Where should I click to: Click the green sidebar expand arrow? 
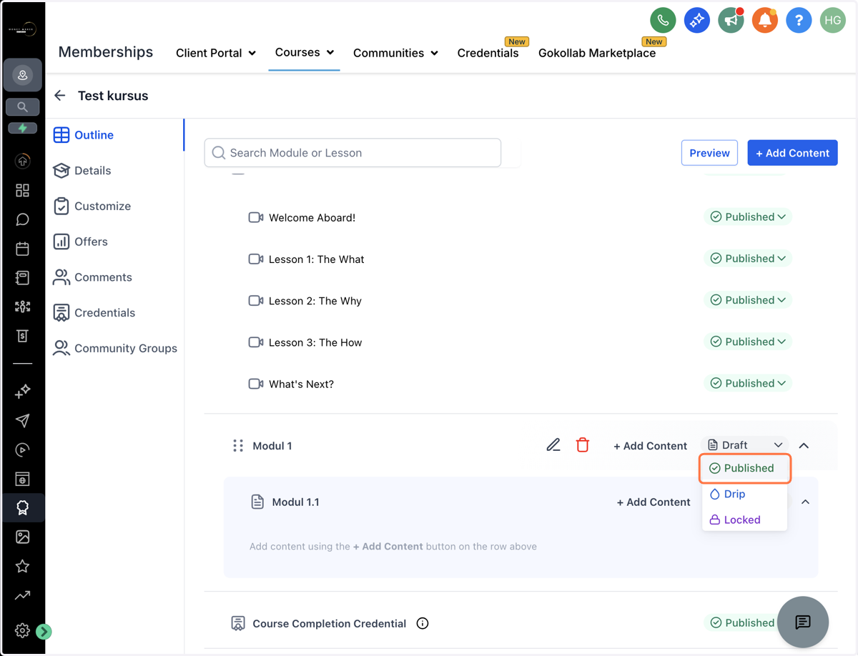pos(44,632)
